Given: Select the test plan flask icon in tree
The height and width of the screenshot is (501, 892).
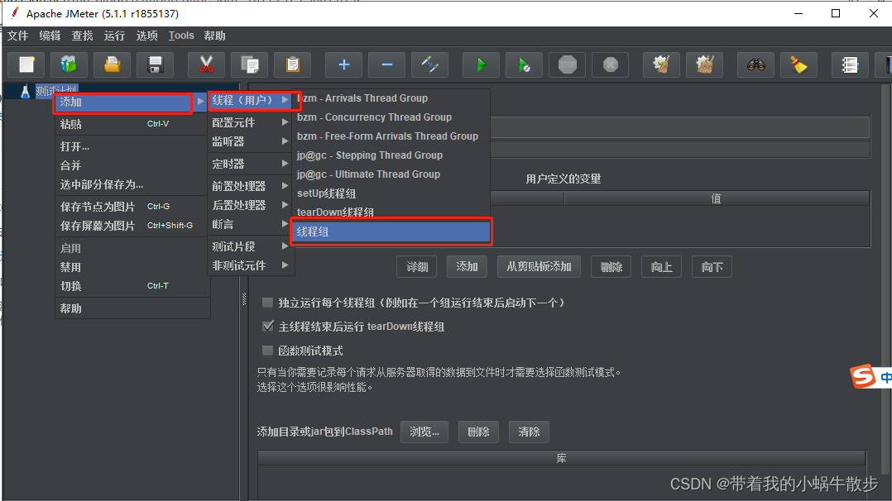Looking at the screenshot, I should [25, 91].
